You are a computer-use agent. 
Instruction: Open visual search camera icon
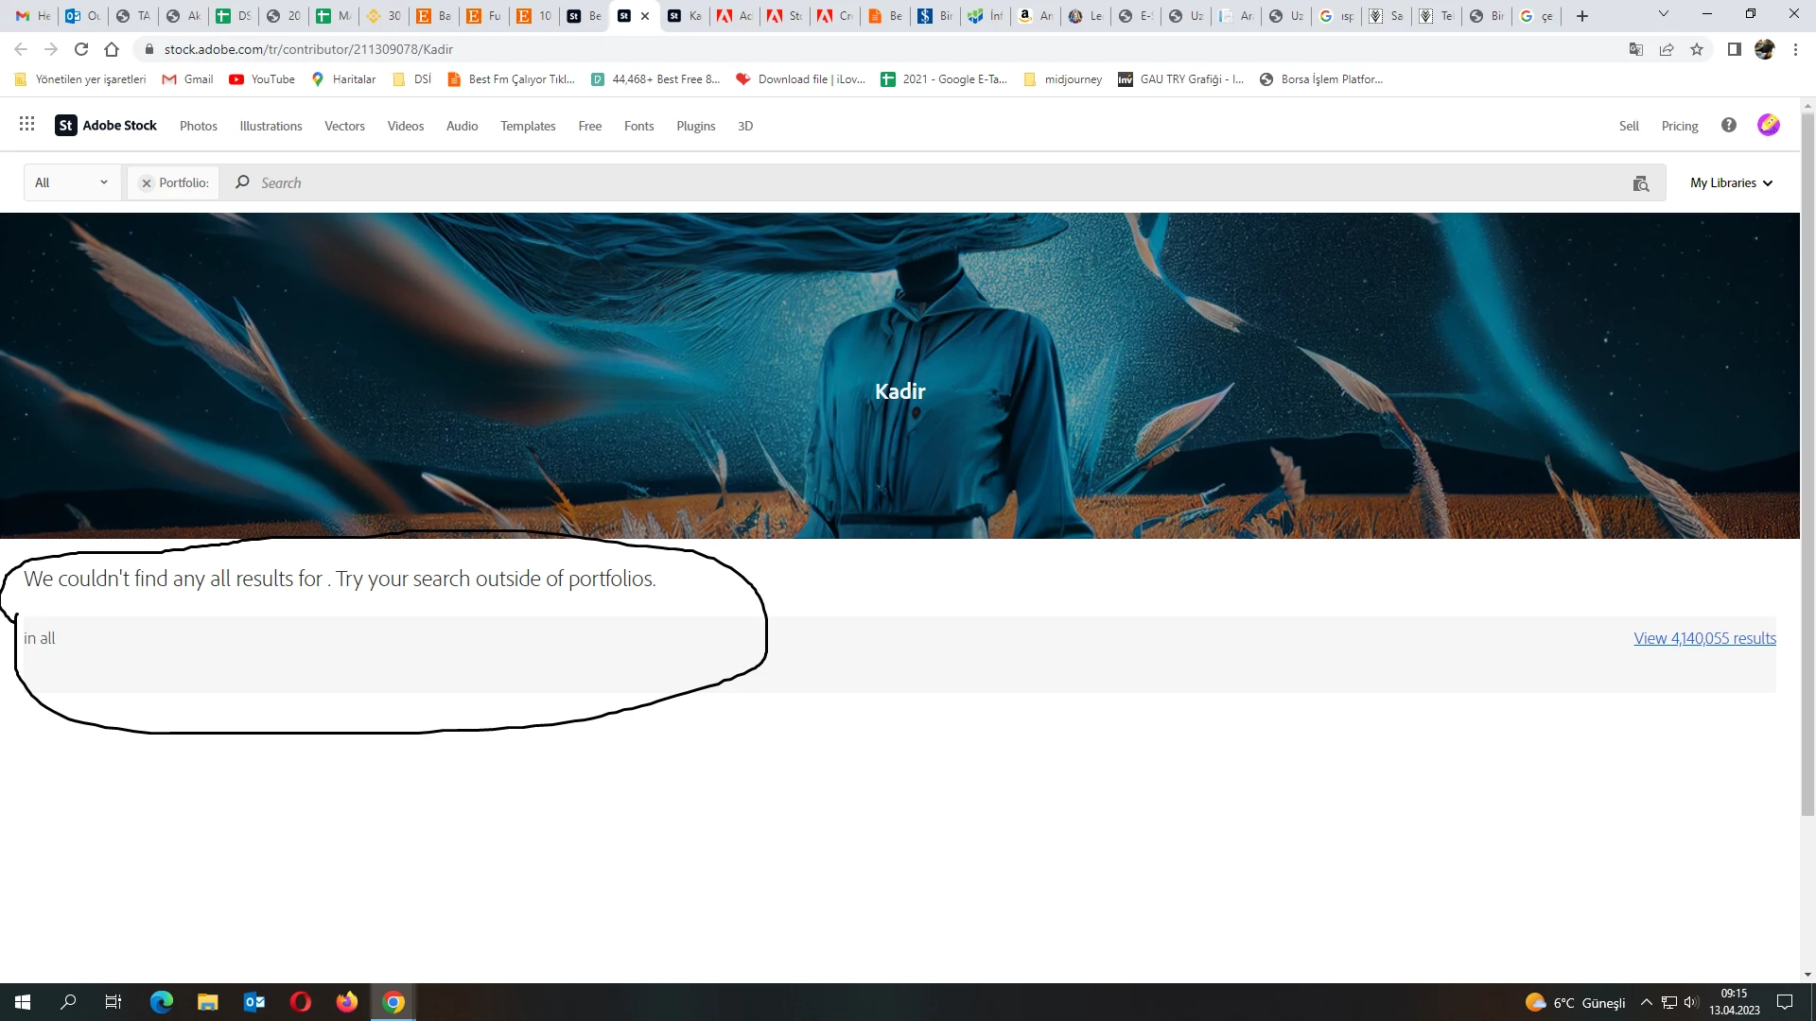point(1641,183)
